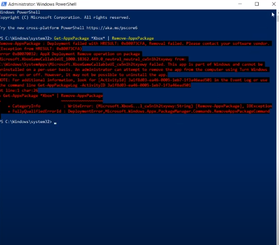Click the 'NOTE: For additional information' line

point(134,80)
